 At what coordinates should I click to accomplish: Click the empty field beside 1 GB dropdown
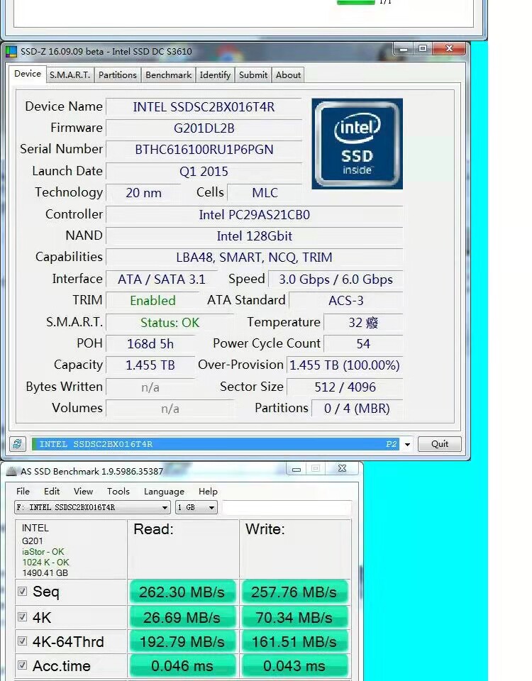(x=287, y=507)
